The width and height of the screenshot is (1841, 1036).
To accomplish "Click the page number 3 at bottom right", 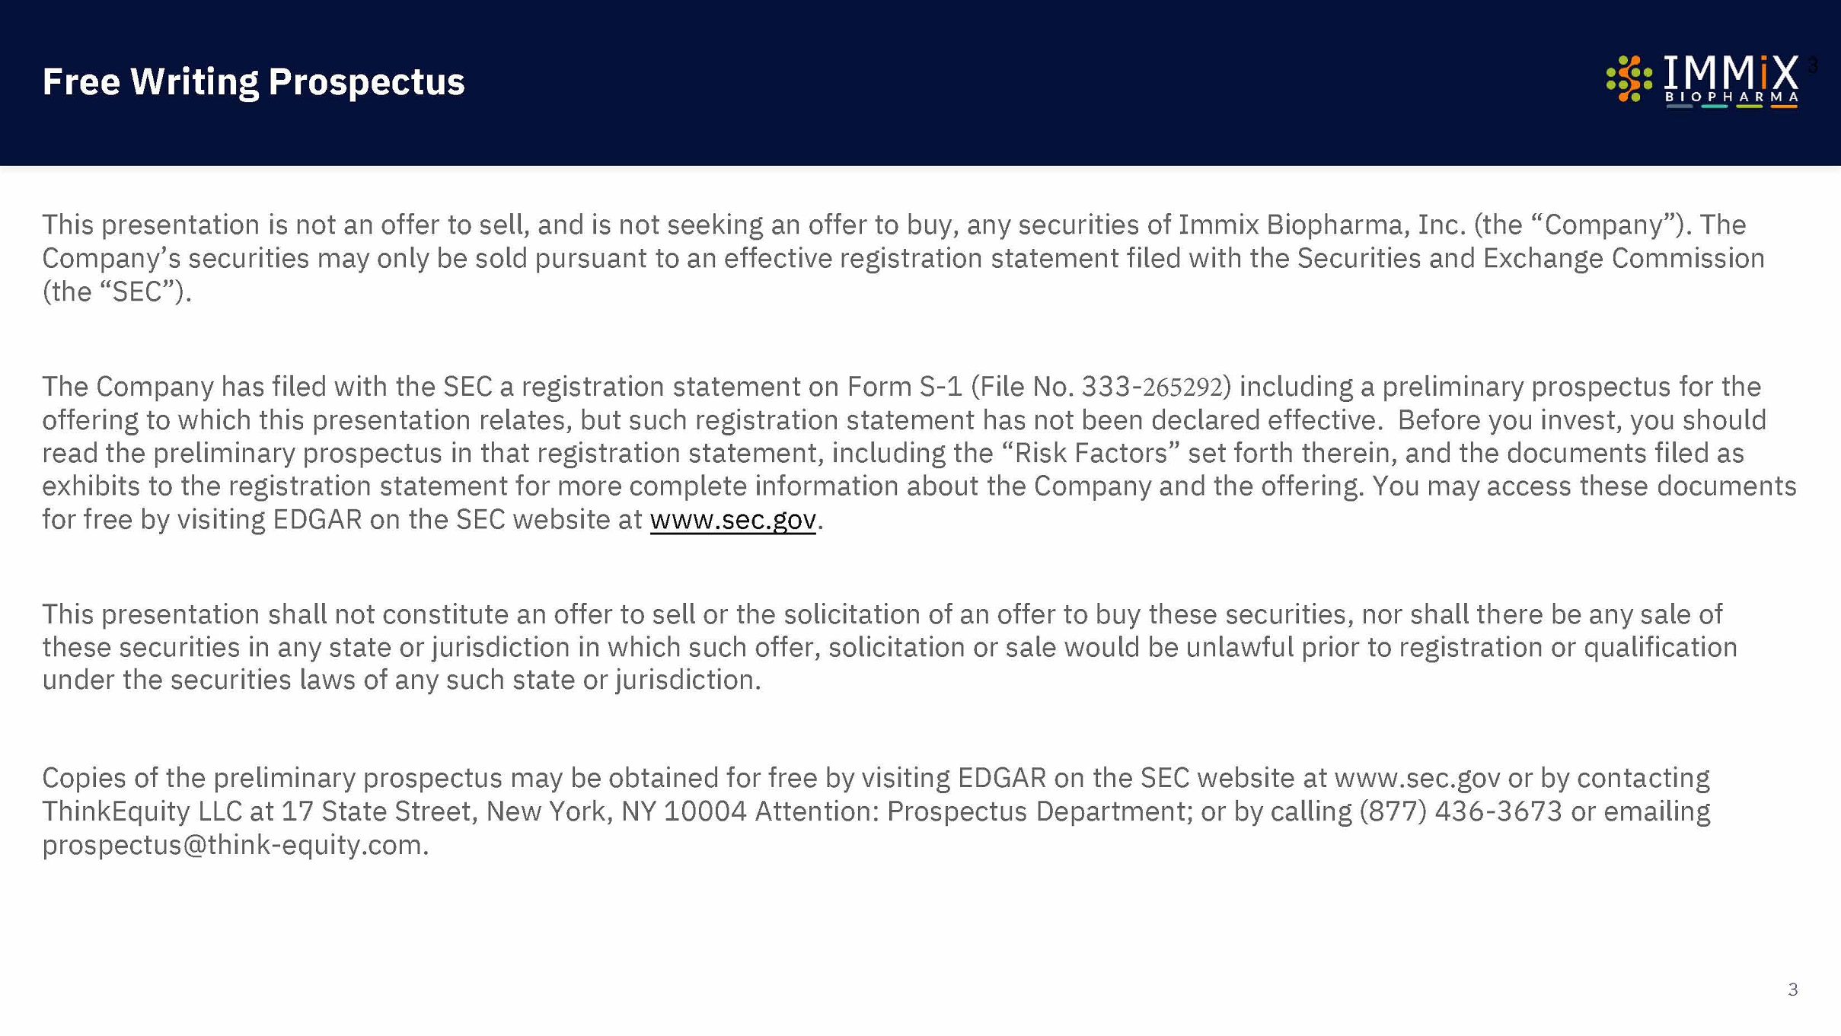I will point(1792,989).
